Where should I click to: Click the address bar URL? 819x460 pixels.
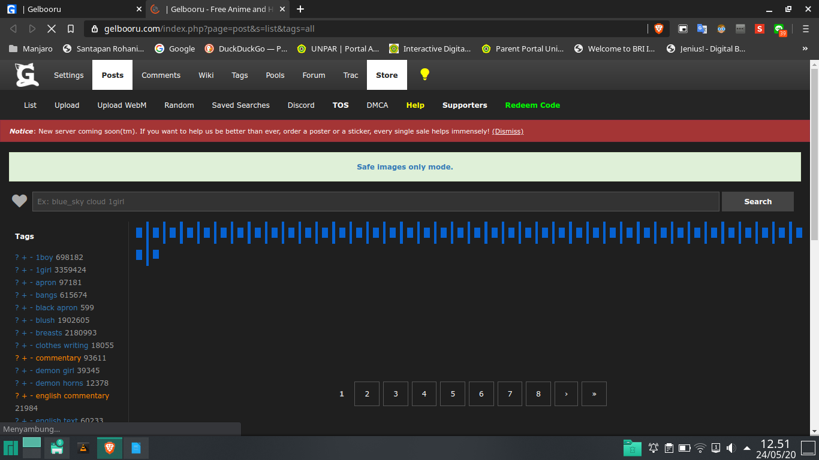pos(209,29)
